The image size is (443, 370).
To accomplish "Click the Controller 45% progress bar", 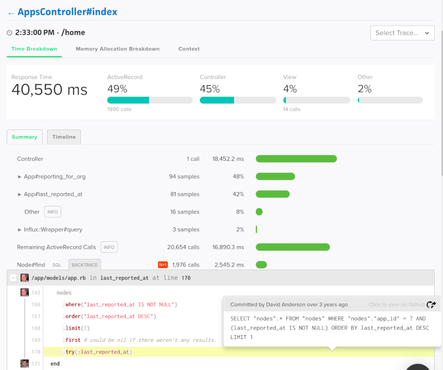I will tap(238, 100).
